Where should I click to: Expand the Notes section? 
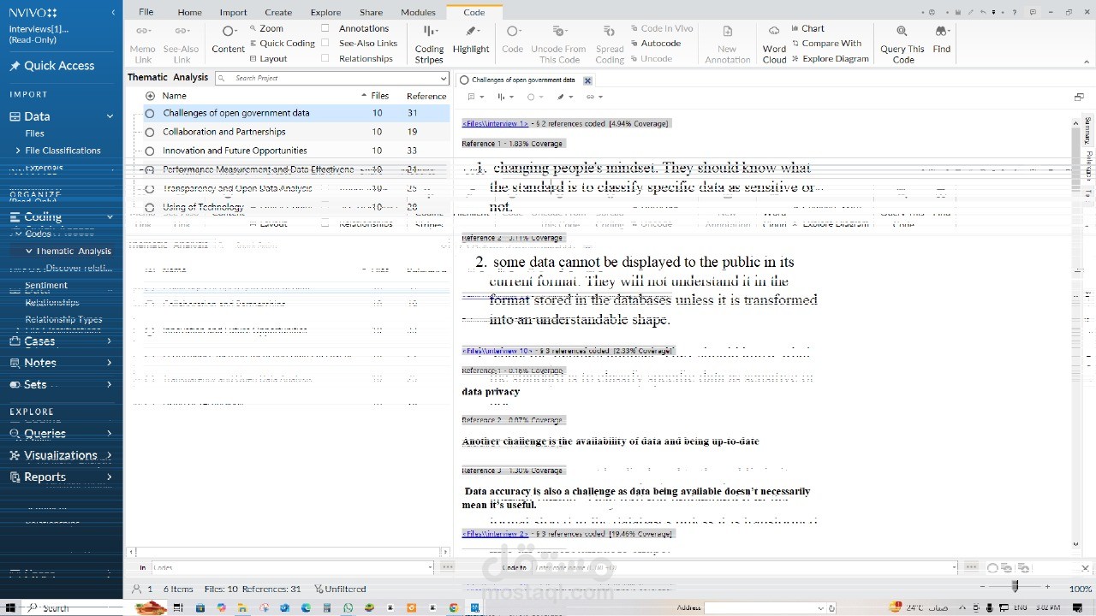[x=109, y=363]
